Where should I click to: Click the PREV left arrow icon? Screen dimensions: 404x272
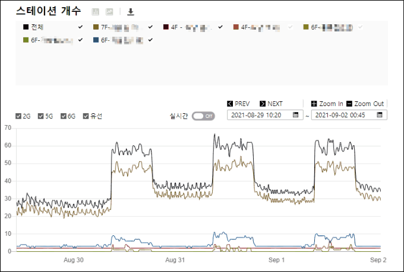pyautogui.click(x=230, y=104)
